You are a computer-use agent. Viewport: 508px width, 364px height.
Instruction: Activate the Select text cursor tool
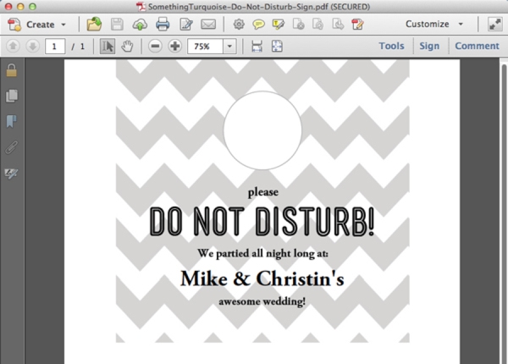(108, 47)
